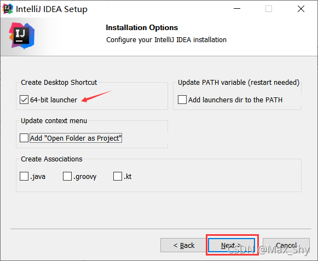The image size is (318, 261).
Task: Minimize the IntelliJ IDEA Setup window
Action: 237,9
